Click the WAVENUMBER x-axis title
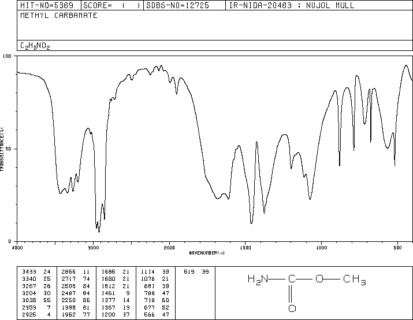This screenshot has height=320, width=413. click(x=207, y=253)
